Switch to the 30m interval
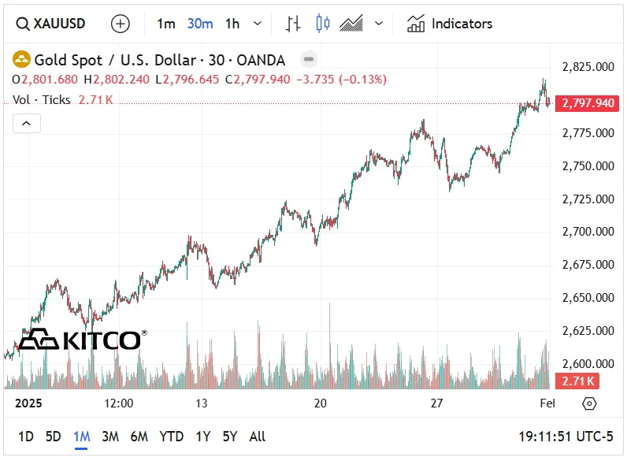Viewport: 627px width, 461px height. (200, 24)
